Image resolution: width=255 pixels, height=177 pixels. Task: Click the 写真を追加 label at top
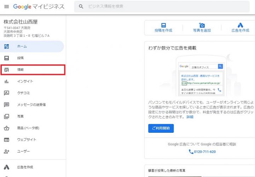coord(202,30)
